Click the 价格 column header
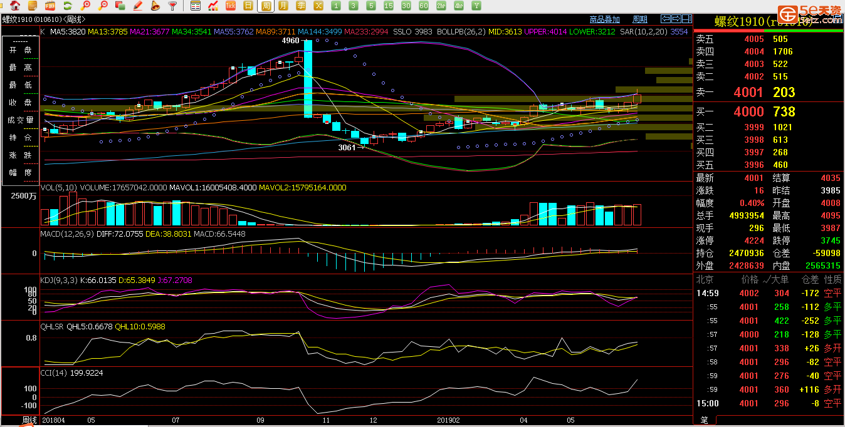 tap(750, 279)
